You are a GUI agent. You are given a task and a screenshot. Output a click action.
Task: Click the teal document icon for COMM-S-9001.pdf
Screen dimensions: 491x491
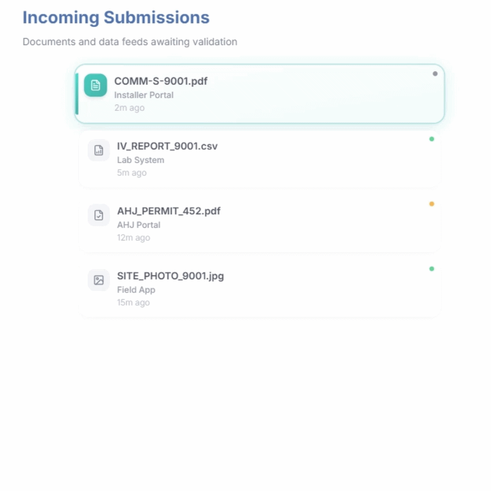(95, 85)
